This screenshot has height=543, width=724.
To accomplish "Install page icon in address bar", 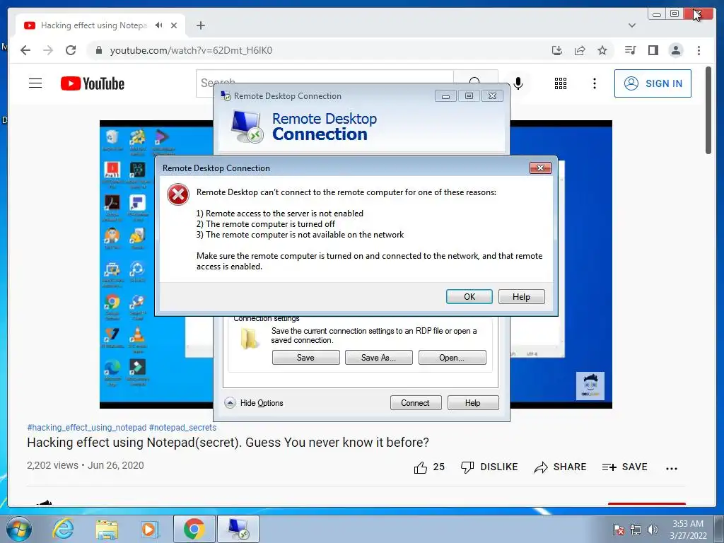I will coord(557,50).
